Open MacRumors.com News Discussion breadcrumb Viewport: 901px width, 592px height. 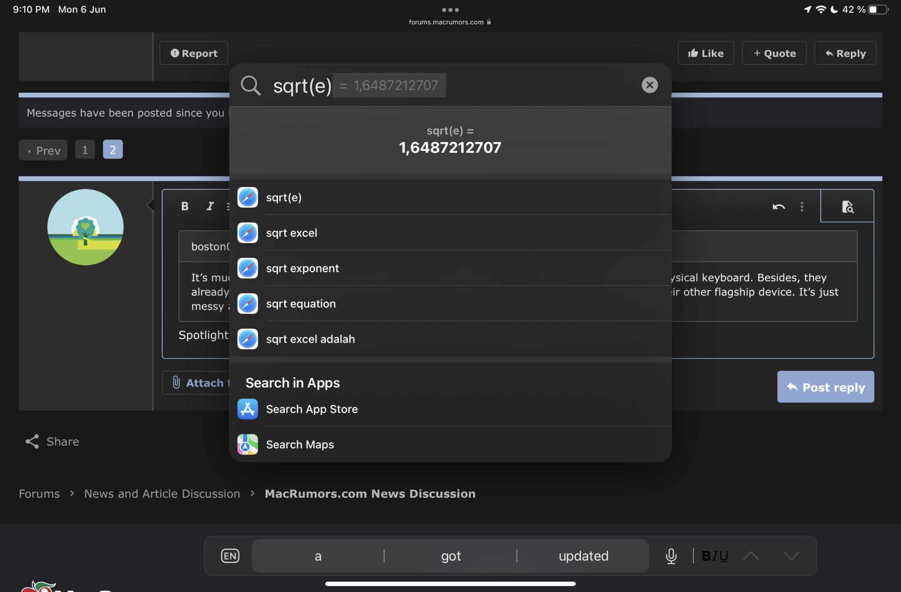point(370,494)
